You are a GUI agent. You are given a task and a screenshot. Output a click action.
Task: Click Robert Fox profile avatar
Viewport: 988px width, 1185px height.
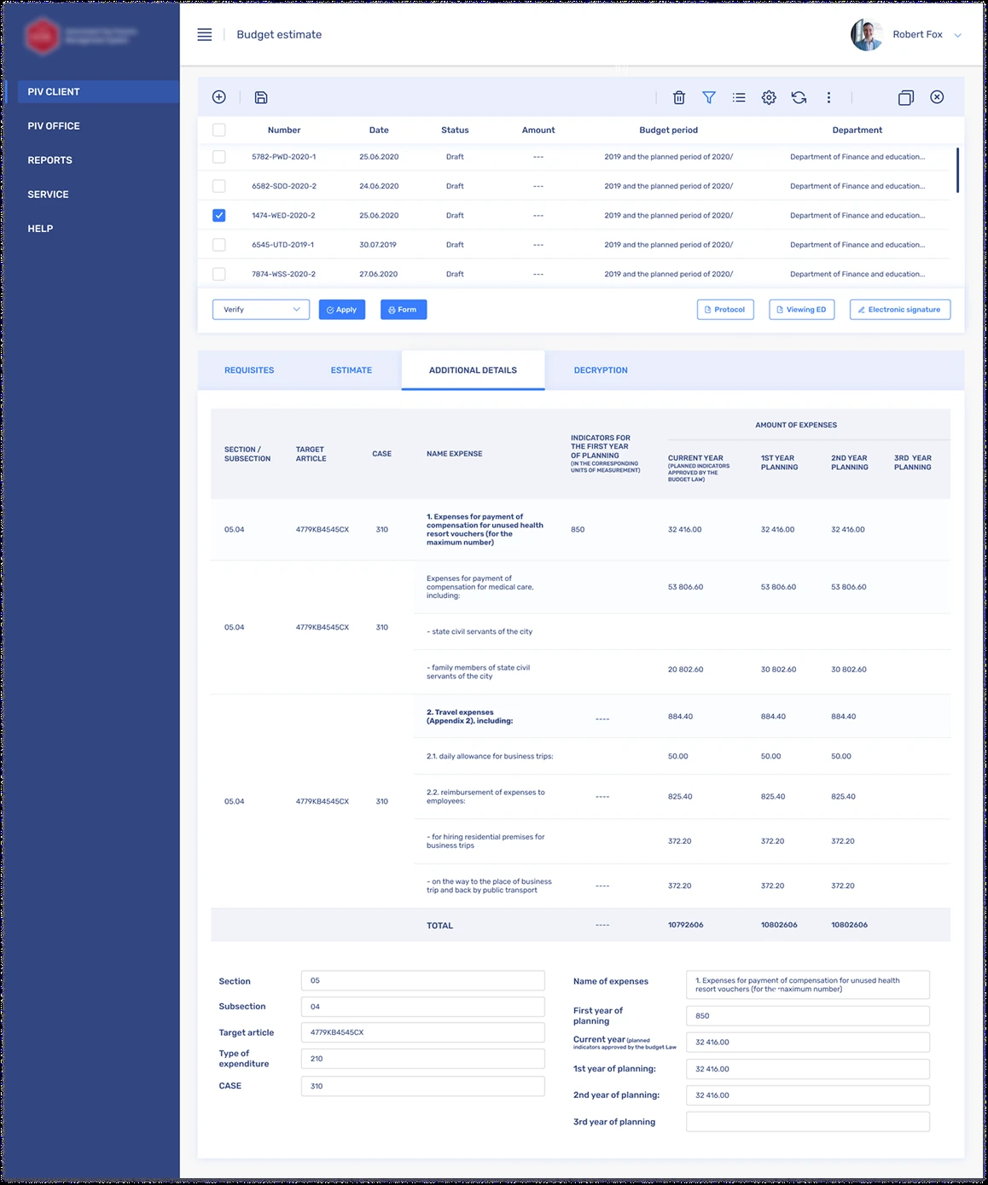(x=867, y=35)
